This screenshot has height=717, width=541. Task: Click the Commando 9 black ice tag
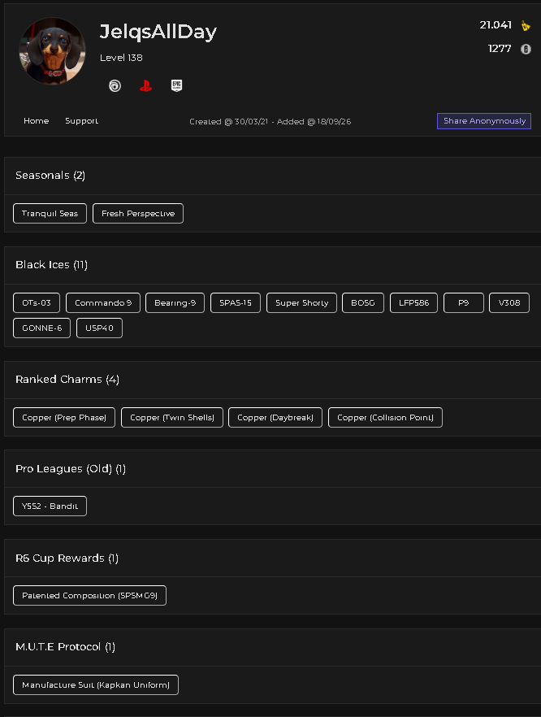click(x=103, y=302)
